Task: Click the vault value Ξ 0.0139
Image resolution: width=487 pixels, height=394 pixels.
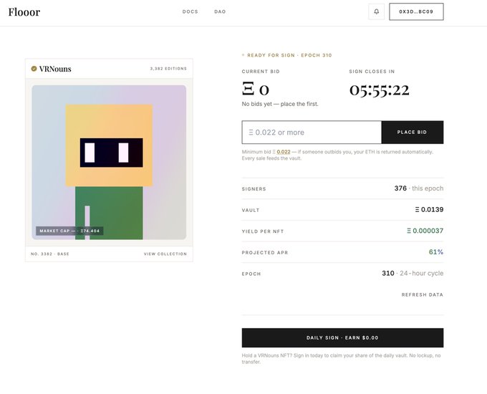Action: (429, 210)
